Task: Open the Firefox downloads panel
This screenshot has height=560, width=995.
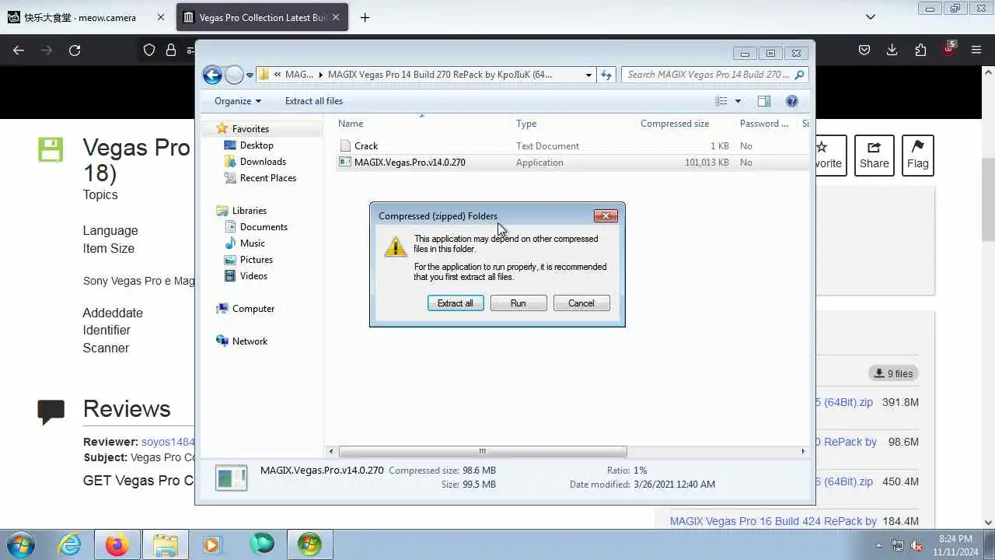Action: [x=892, y=50]
